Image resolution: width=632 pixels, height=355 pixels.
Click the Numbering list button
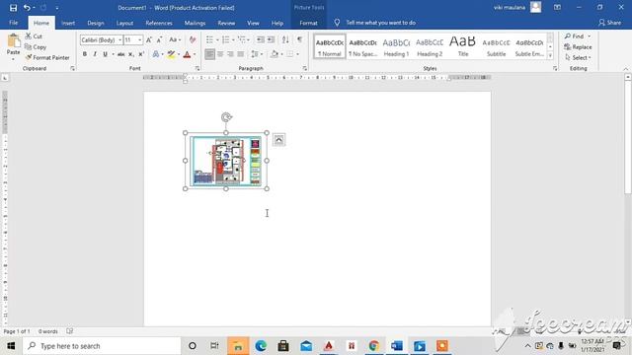point(226,39)
